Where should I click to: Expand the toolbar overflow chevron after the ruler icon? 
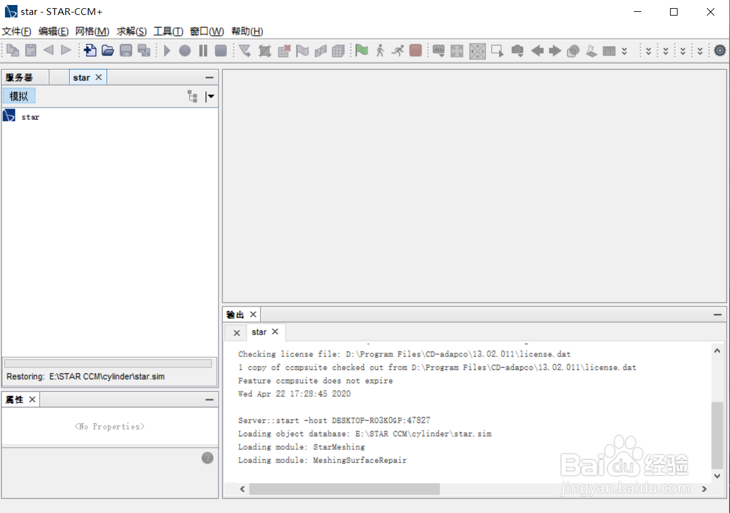(624, 51)
